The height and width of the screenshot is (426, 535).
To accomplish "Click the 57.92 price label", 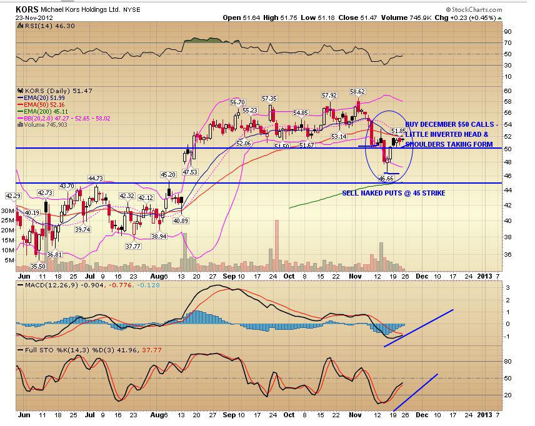I will coord(329,95).
